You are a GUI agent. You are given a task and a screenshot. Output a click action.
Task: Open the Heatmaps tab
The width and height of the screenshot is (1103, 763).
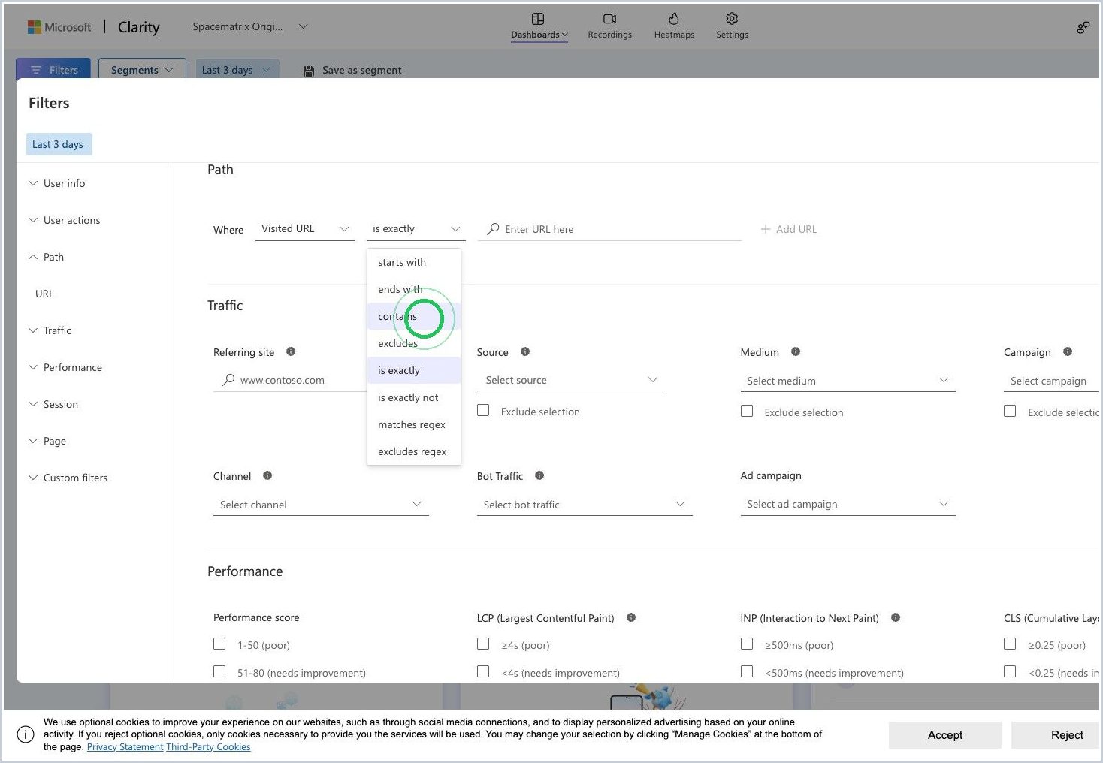674,26
